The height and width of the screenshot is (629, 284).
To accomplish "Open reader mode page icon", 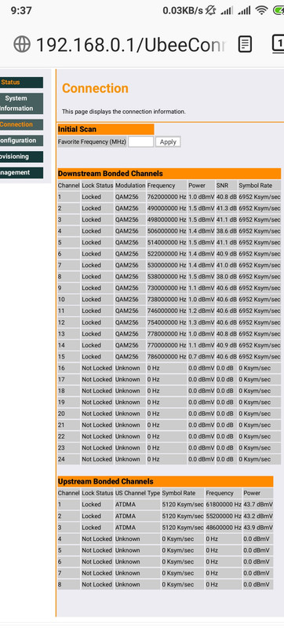I will coord(246,44).
